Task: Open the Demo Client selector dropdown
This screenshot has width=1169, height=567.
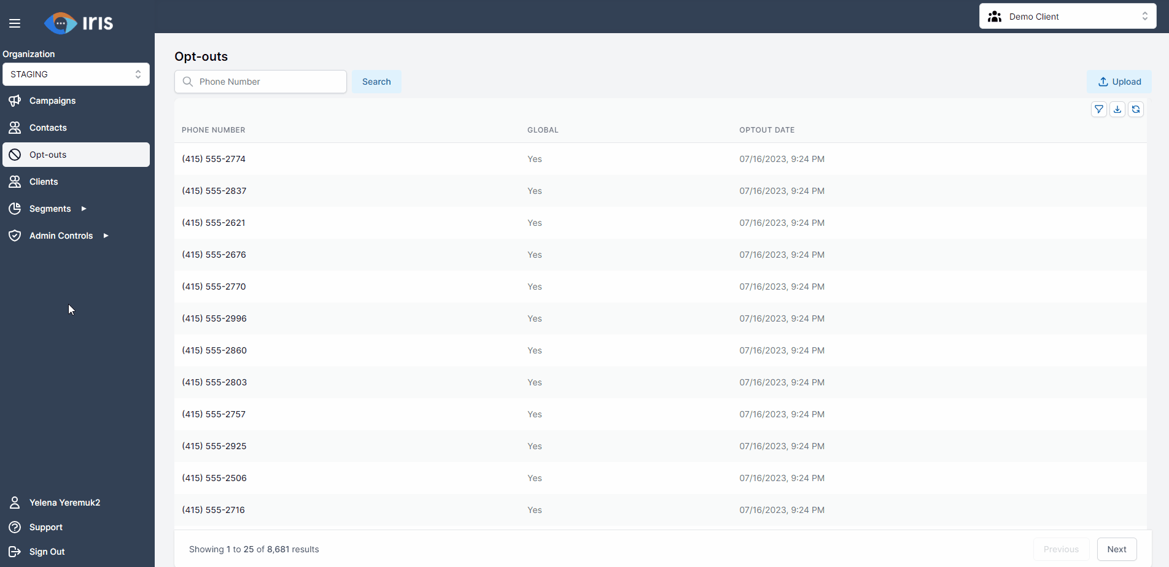Action: point(1068,17)
